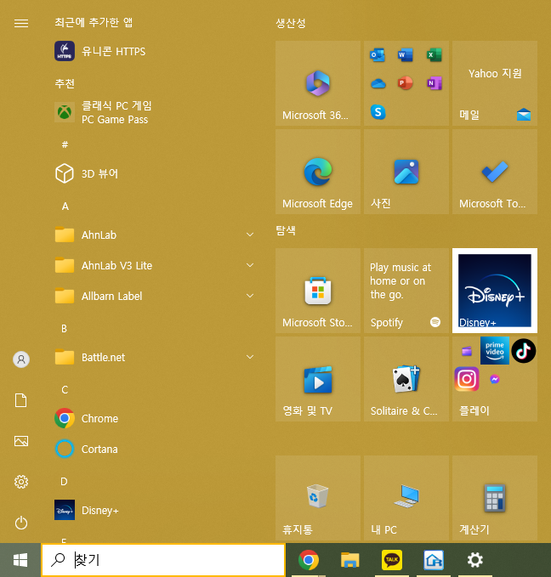This screenshot has height=577, width=551.
Task: Open Prime Video icon in 플레이 tile
Action: [495, 351]
